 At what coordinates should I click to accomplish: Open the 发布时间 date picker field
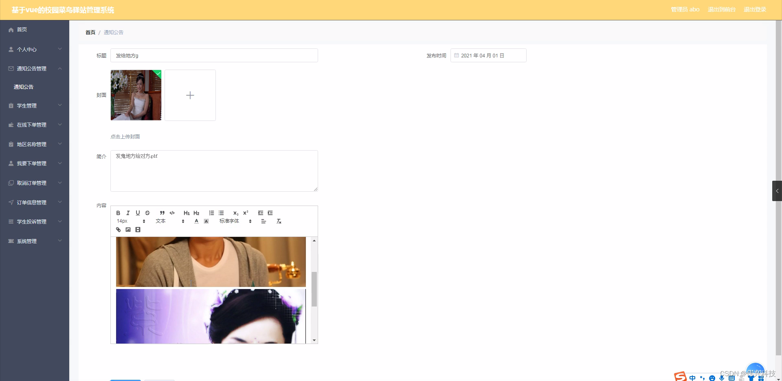488,55
